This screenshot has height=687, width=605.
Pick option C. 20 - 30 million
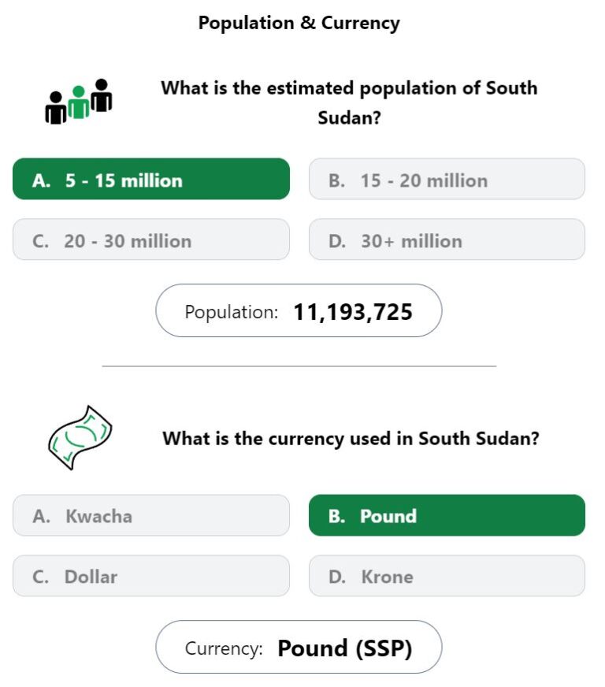[151, 240]
